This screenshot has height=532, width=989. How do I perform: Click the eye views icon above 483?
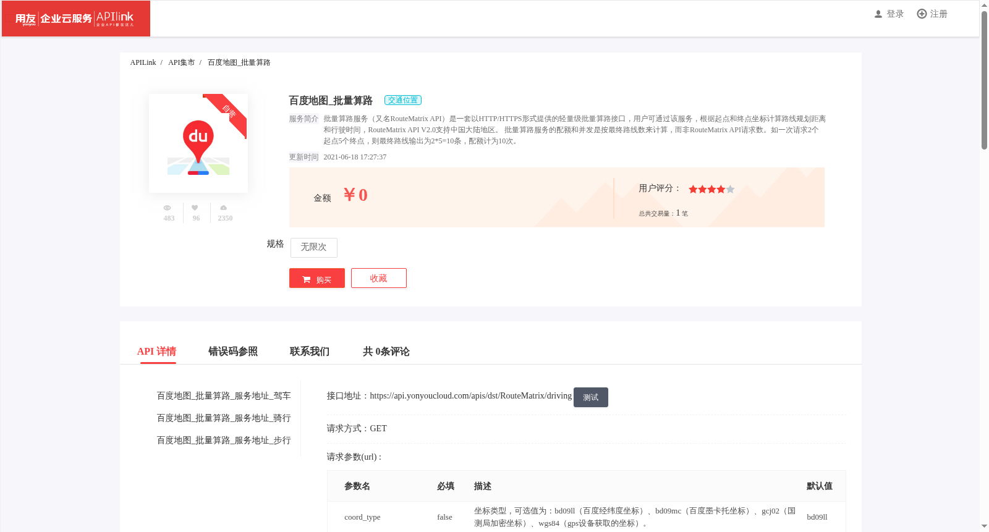pyautogui.click(x=167, y=208)
